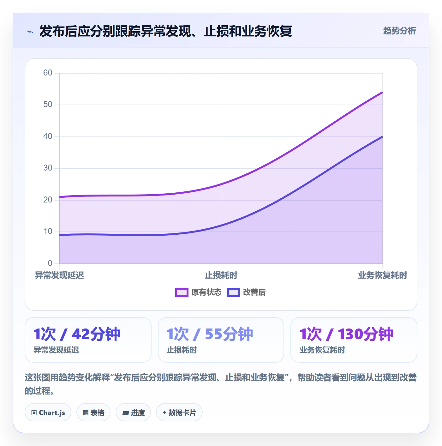Select the 数据卡片 tag chip

tap(179, 413)
